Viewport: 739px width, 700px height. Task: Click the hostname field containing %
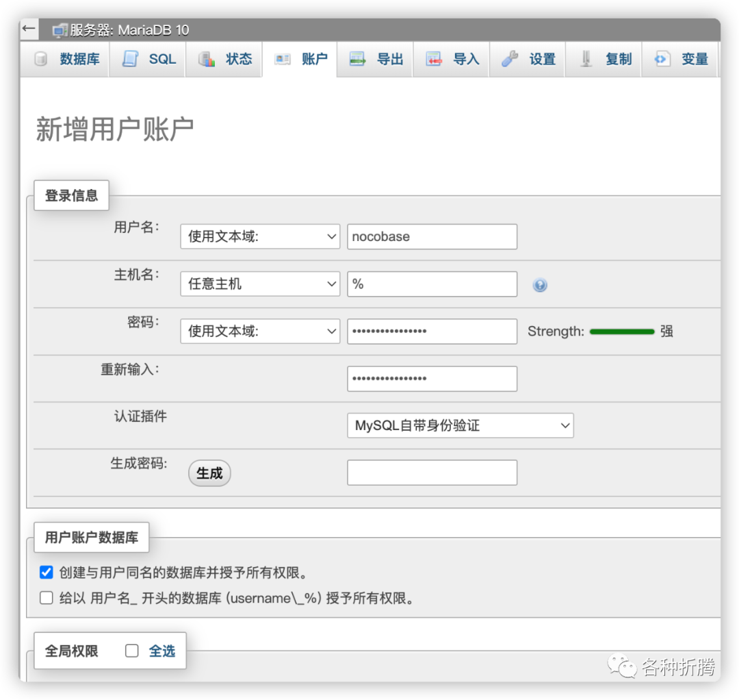coord(432,284)
